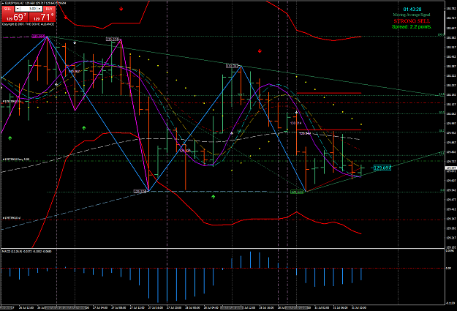
Task: Click the 129.69 sell price panel
Action: pos(15,17)
